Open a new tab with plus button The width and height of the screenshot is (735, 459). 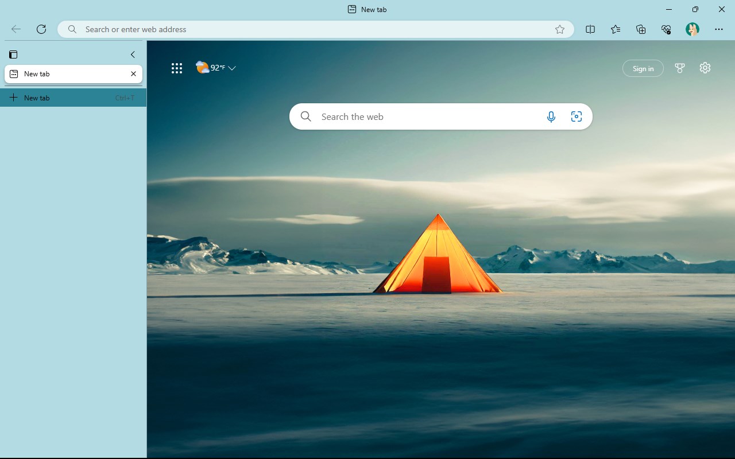point(73,98)
